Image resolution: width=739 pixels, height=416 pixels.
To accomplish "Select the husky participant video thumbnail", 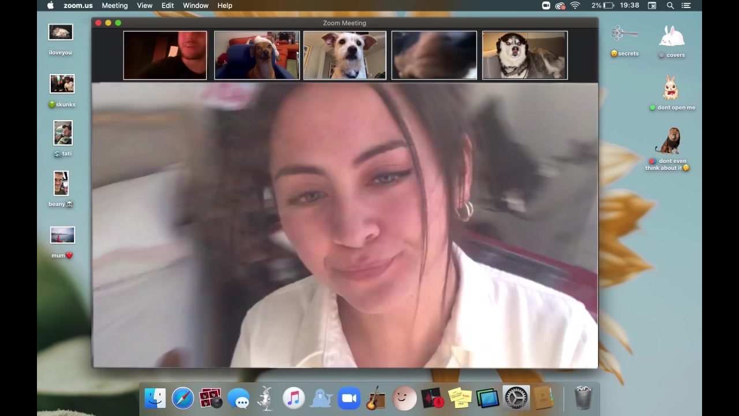I will point(524,55).
